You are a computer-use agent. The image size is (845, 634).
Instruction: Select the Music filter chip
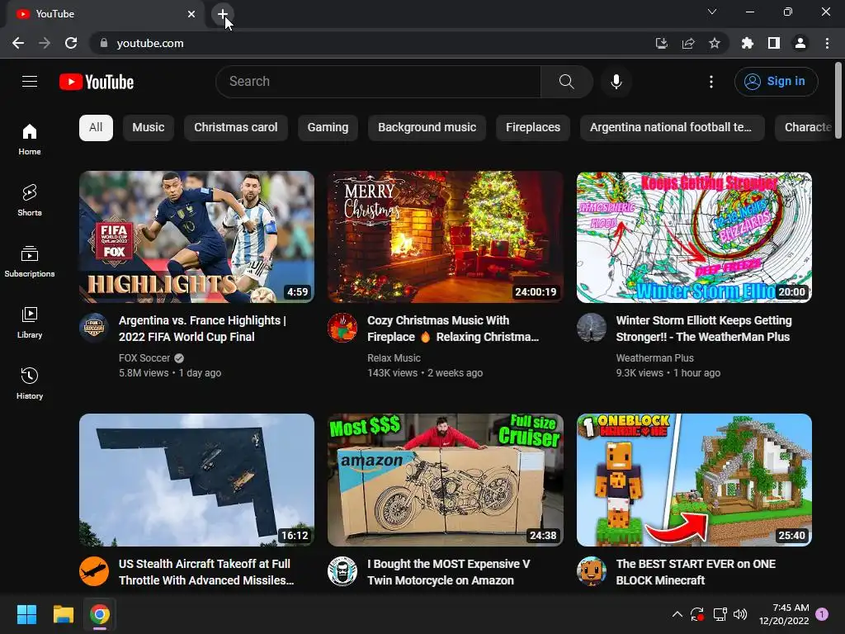pyautogui.click(x=149, y=128)
